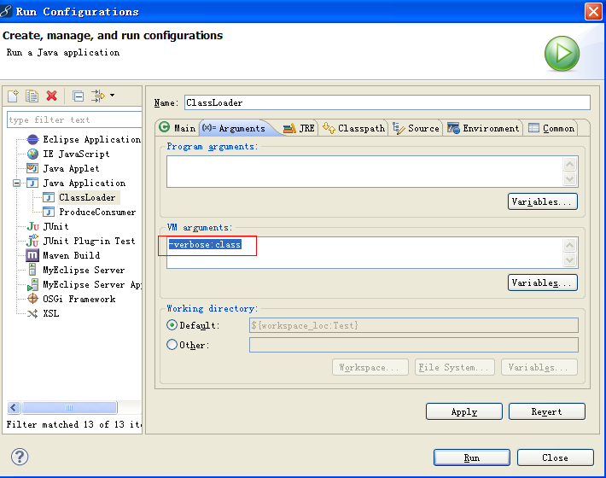The width and height of the screenshot is (606, 478).
Task: Select the ProduceConsumer launch configuration
Action: pyautogui.click(x=97, y=213)
